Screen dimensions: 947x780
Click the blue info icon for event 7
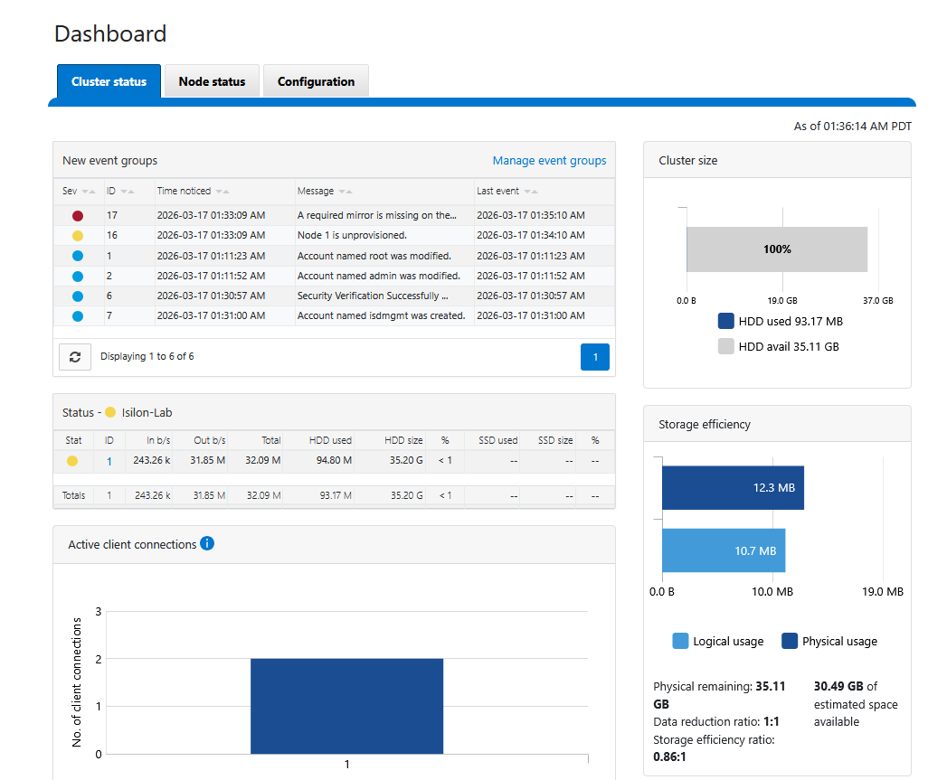click(x=78, y=315)
